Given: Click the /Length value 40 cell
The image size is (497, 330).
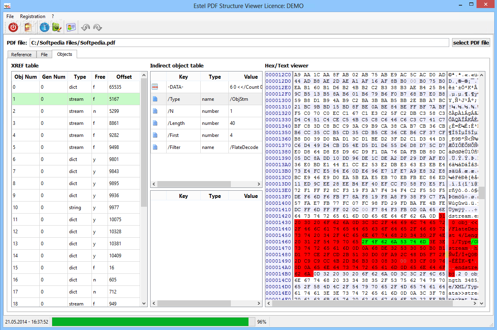Looking at the screenshot, I should (x=245, y=123).
